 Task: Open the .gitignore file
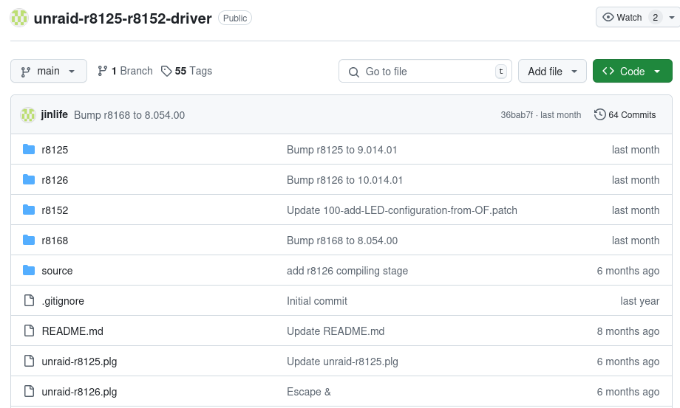63,301
